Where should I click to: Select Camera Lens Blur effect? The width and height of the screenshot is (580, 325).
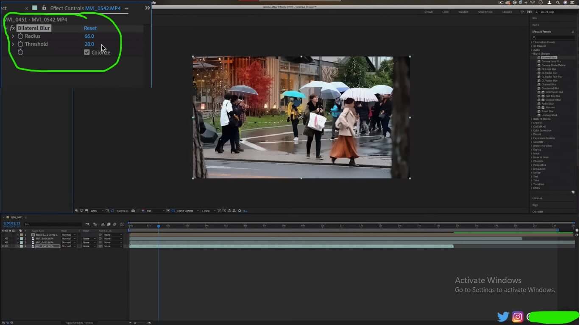click(x=551, y=61)
